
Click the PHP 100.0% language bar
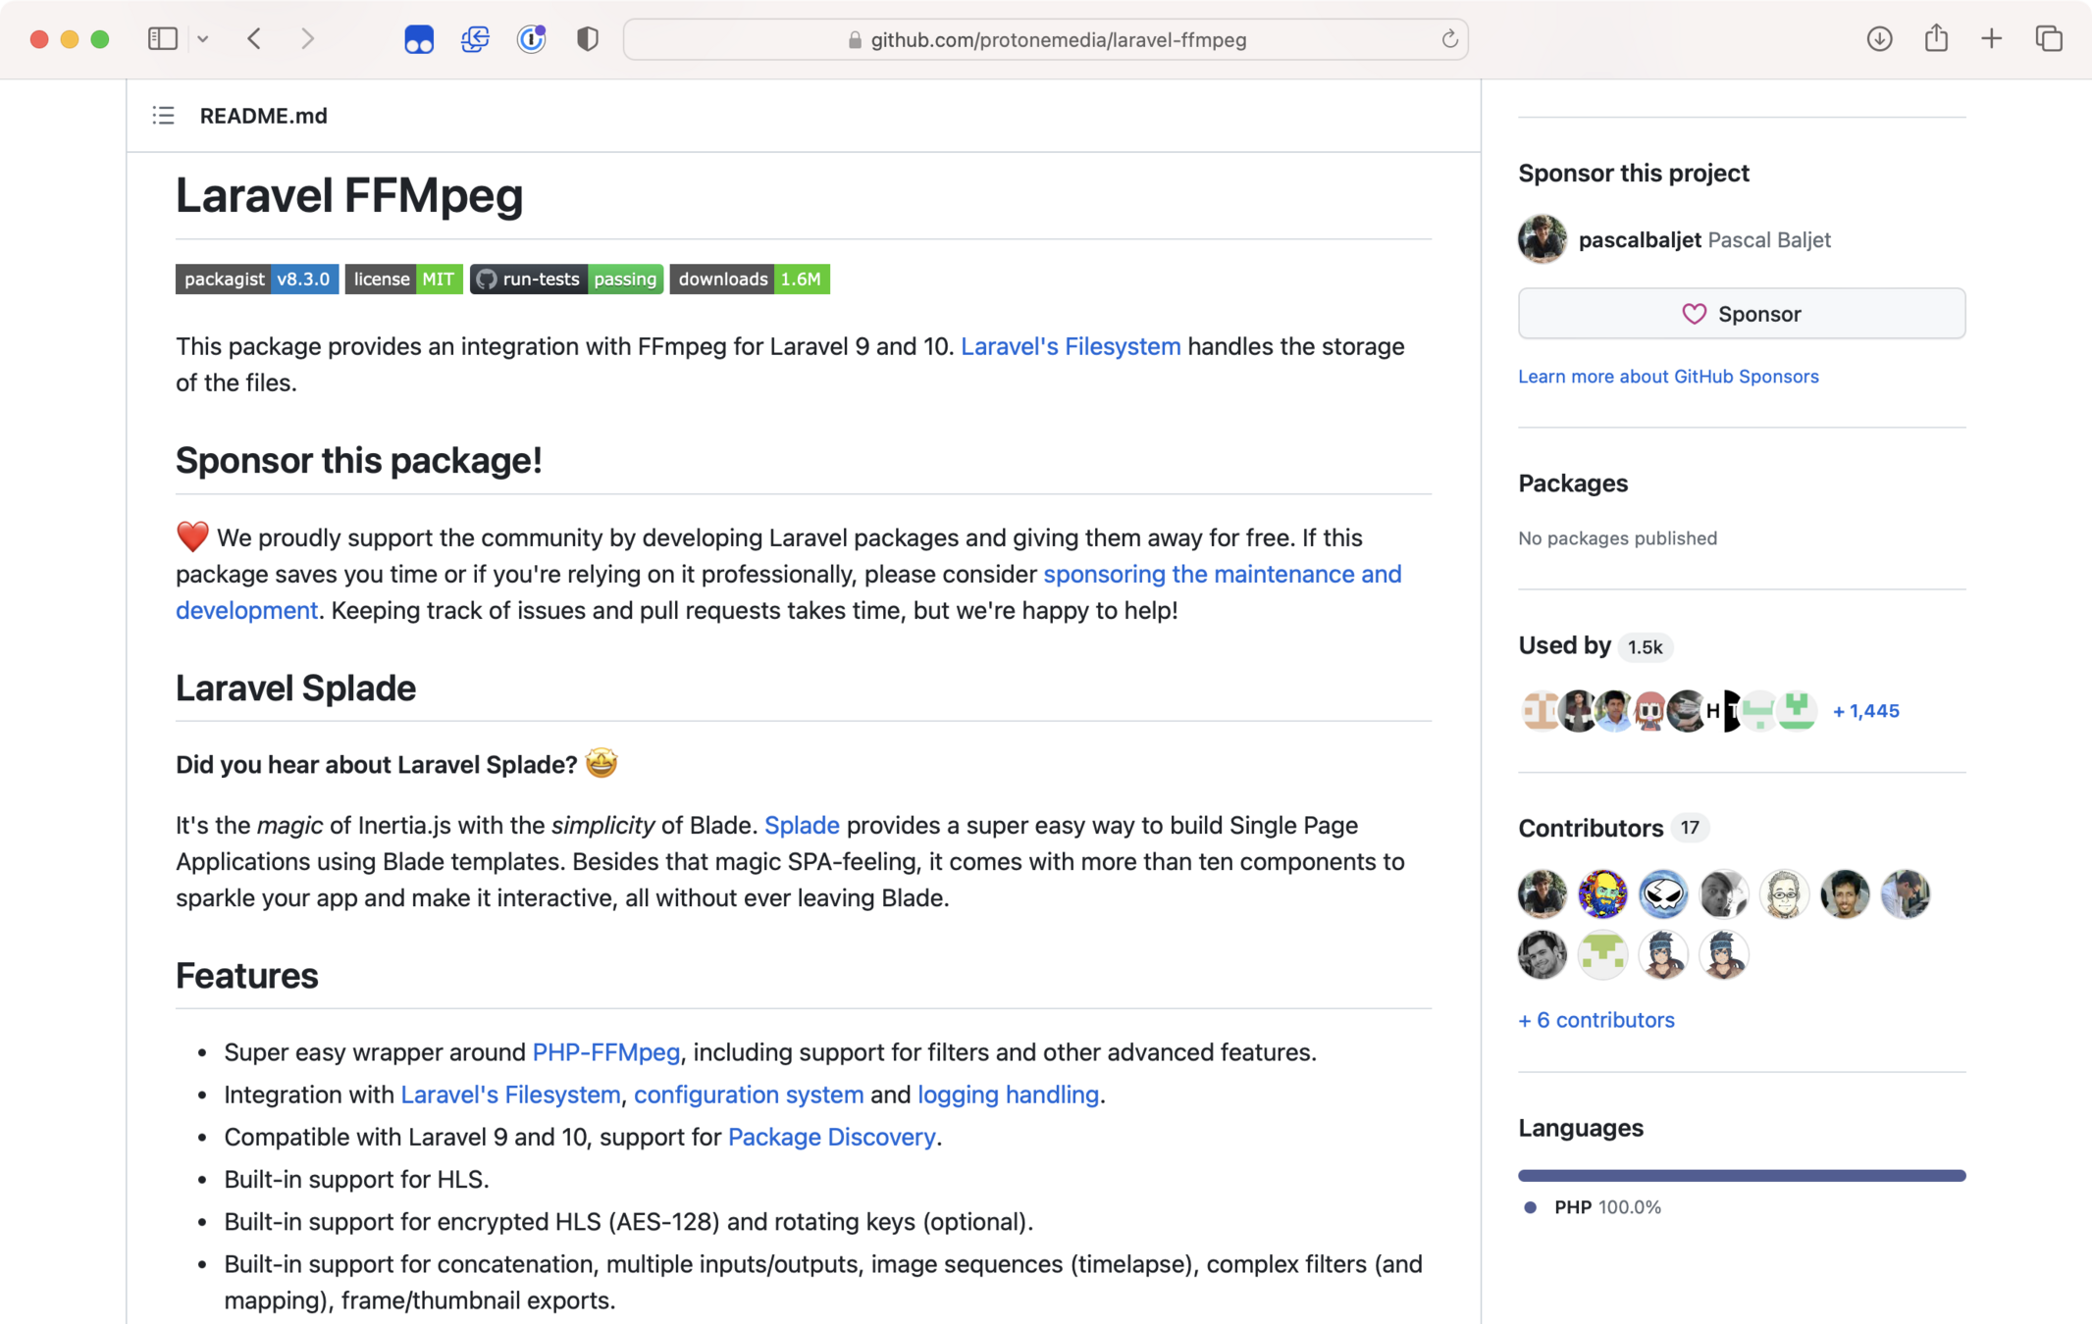[x=1741, y=1175]
